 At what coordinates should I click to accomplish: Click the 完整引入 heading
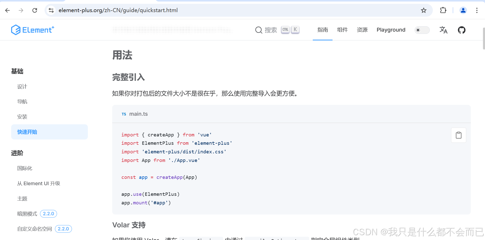[128, 77]
